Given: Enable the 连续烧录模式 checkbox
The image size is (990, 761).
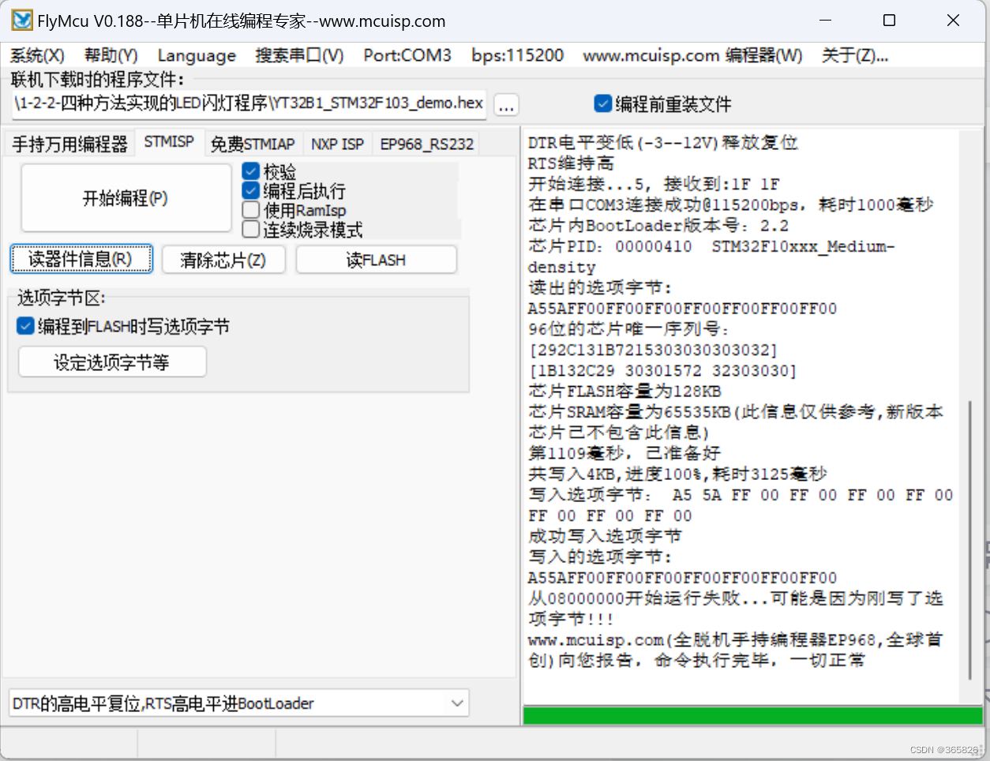Looking at the screenshot, I should 303,230.
